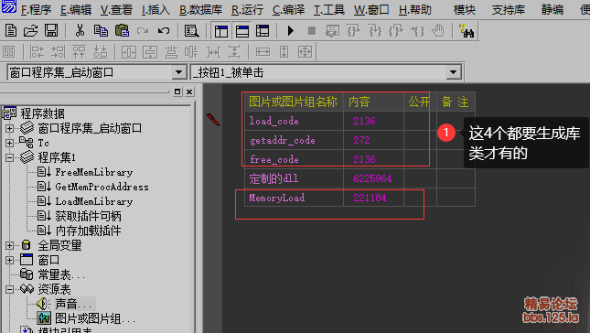The height and width of the screenshot is (333, 590).
Task: Click the Open folder toolbar icon
Action: point(30,30)
